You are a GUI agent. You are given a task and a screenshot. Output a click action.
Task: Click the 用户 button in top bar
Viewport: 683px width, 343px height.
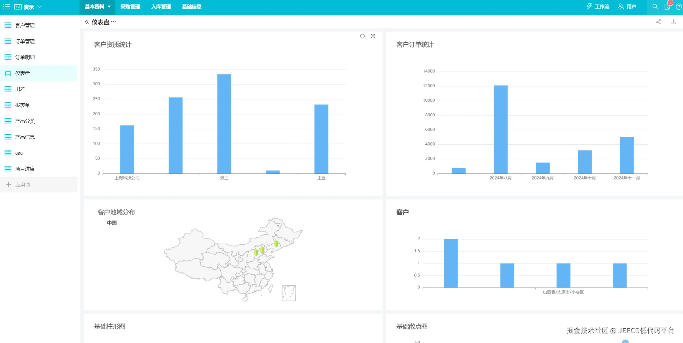point(627,7)
